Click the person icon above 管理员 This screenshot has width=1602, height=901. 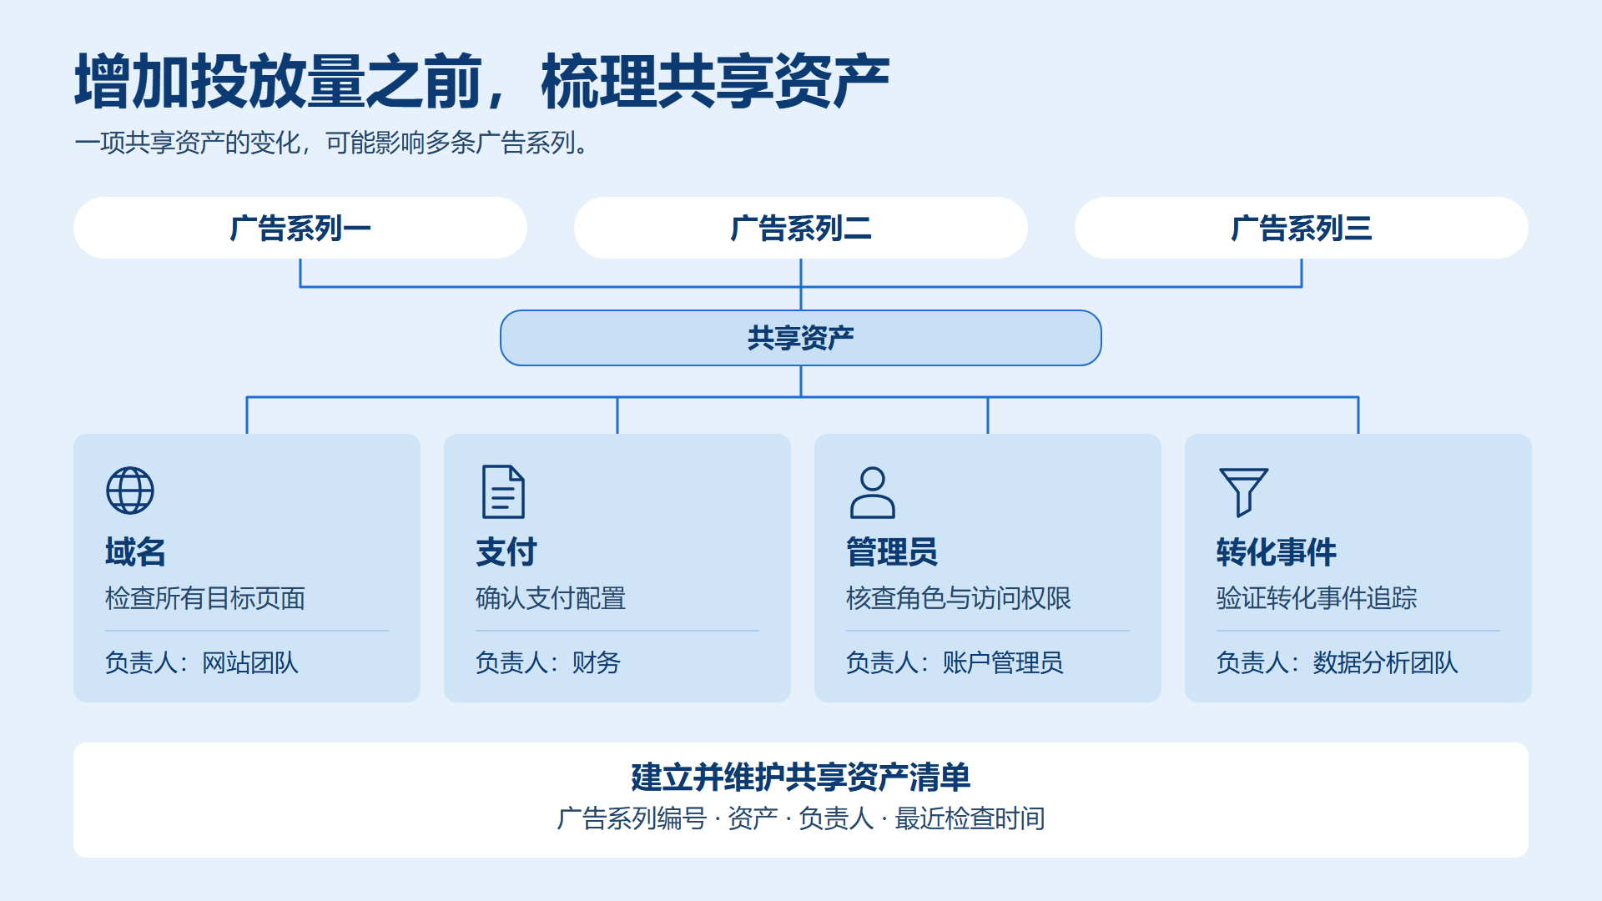pyautogui.click(x=873, y=492)
